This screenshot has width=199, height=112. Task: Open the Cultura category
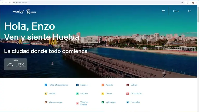(134, 85)
